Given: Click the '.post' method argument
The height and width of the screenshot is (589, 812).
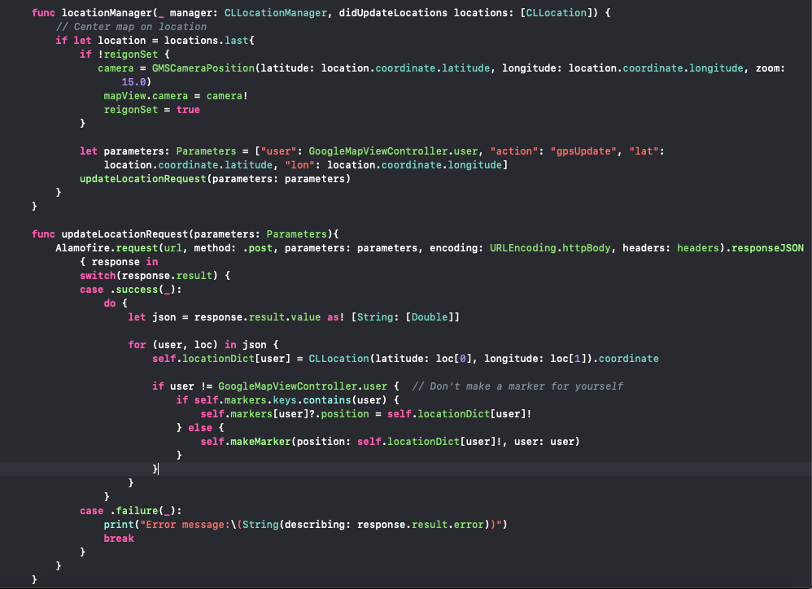Looking at the screenshot, I should 257,248.
